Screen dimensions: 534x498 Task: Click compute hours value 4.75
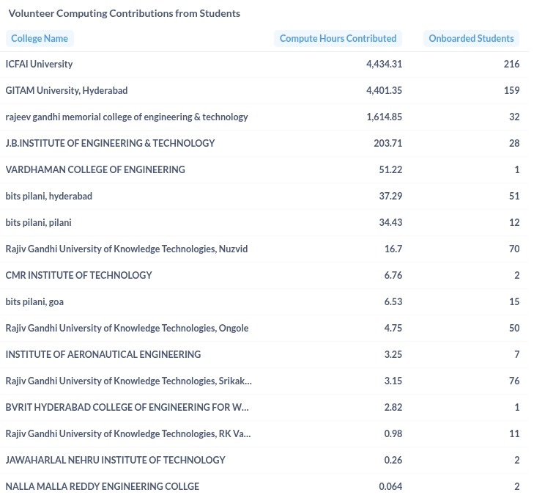point(393,328)
